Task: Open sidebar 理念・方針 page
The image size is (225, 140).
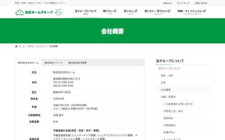Action: coord(183,76)
